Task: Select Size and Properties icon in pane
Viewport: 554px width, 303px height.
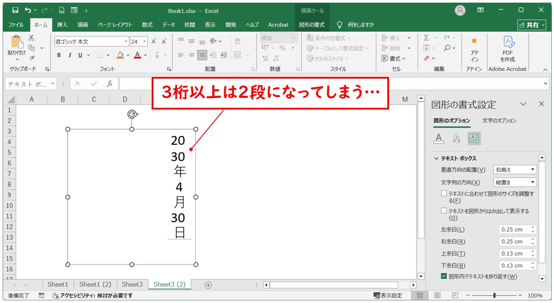Action: point(474,139)
